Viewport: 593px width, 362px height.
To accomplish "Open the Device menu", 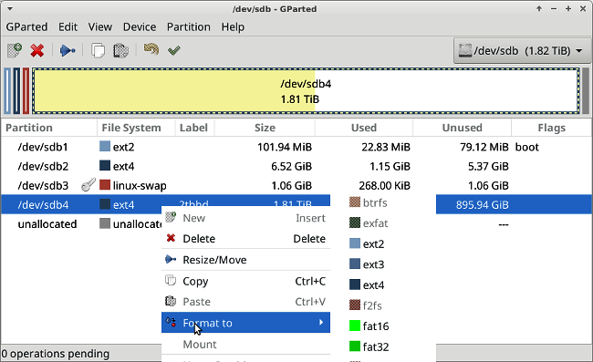I will 140,27.
